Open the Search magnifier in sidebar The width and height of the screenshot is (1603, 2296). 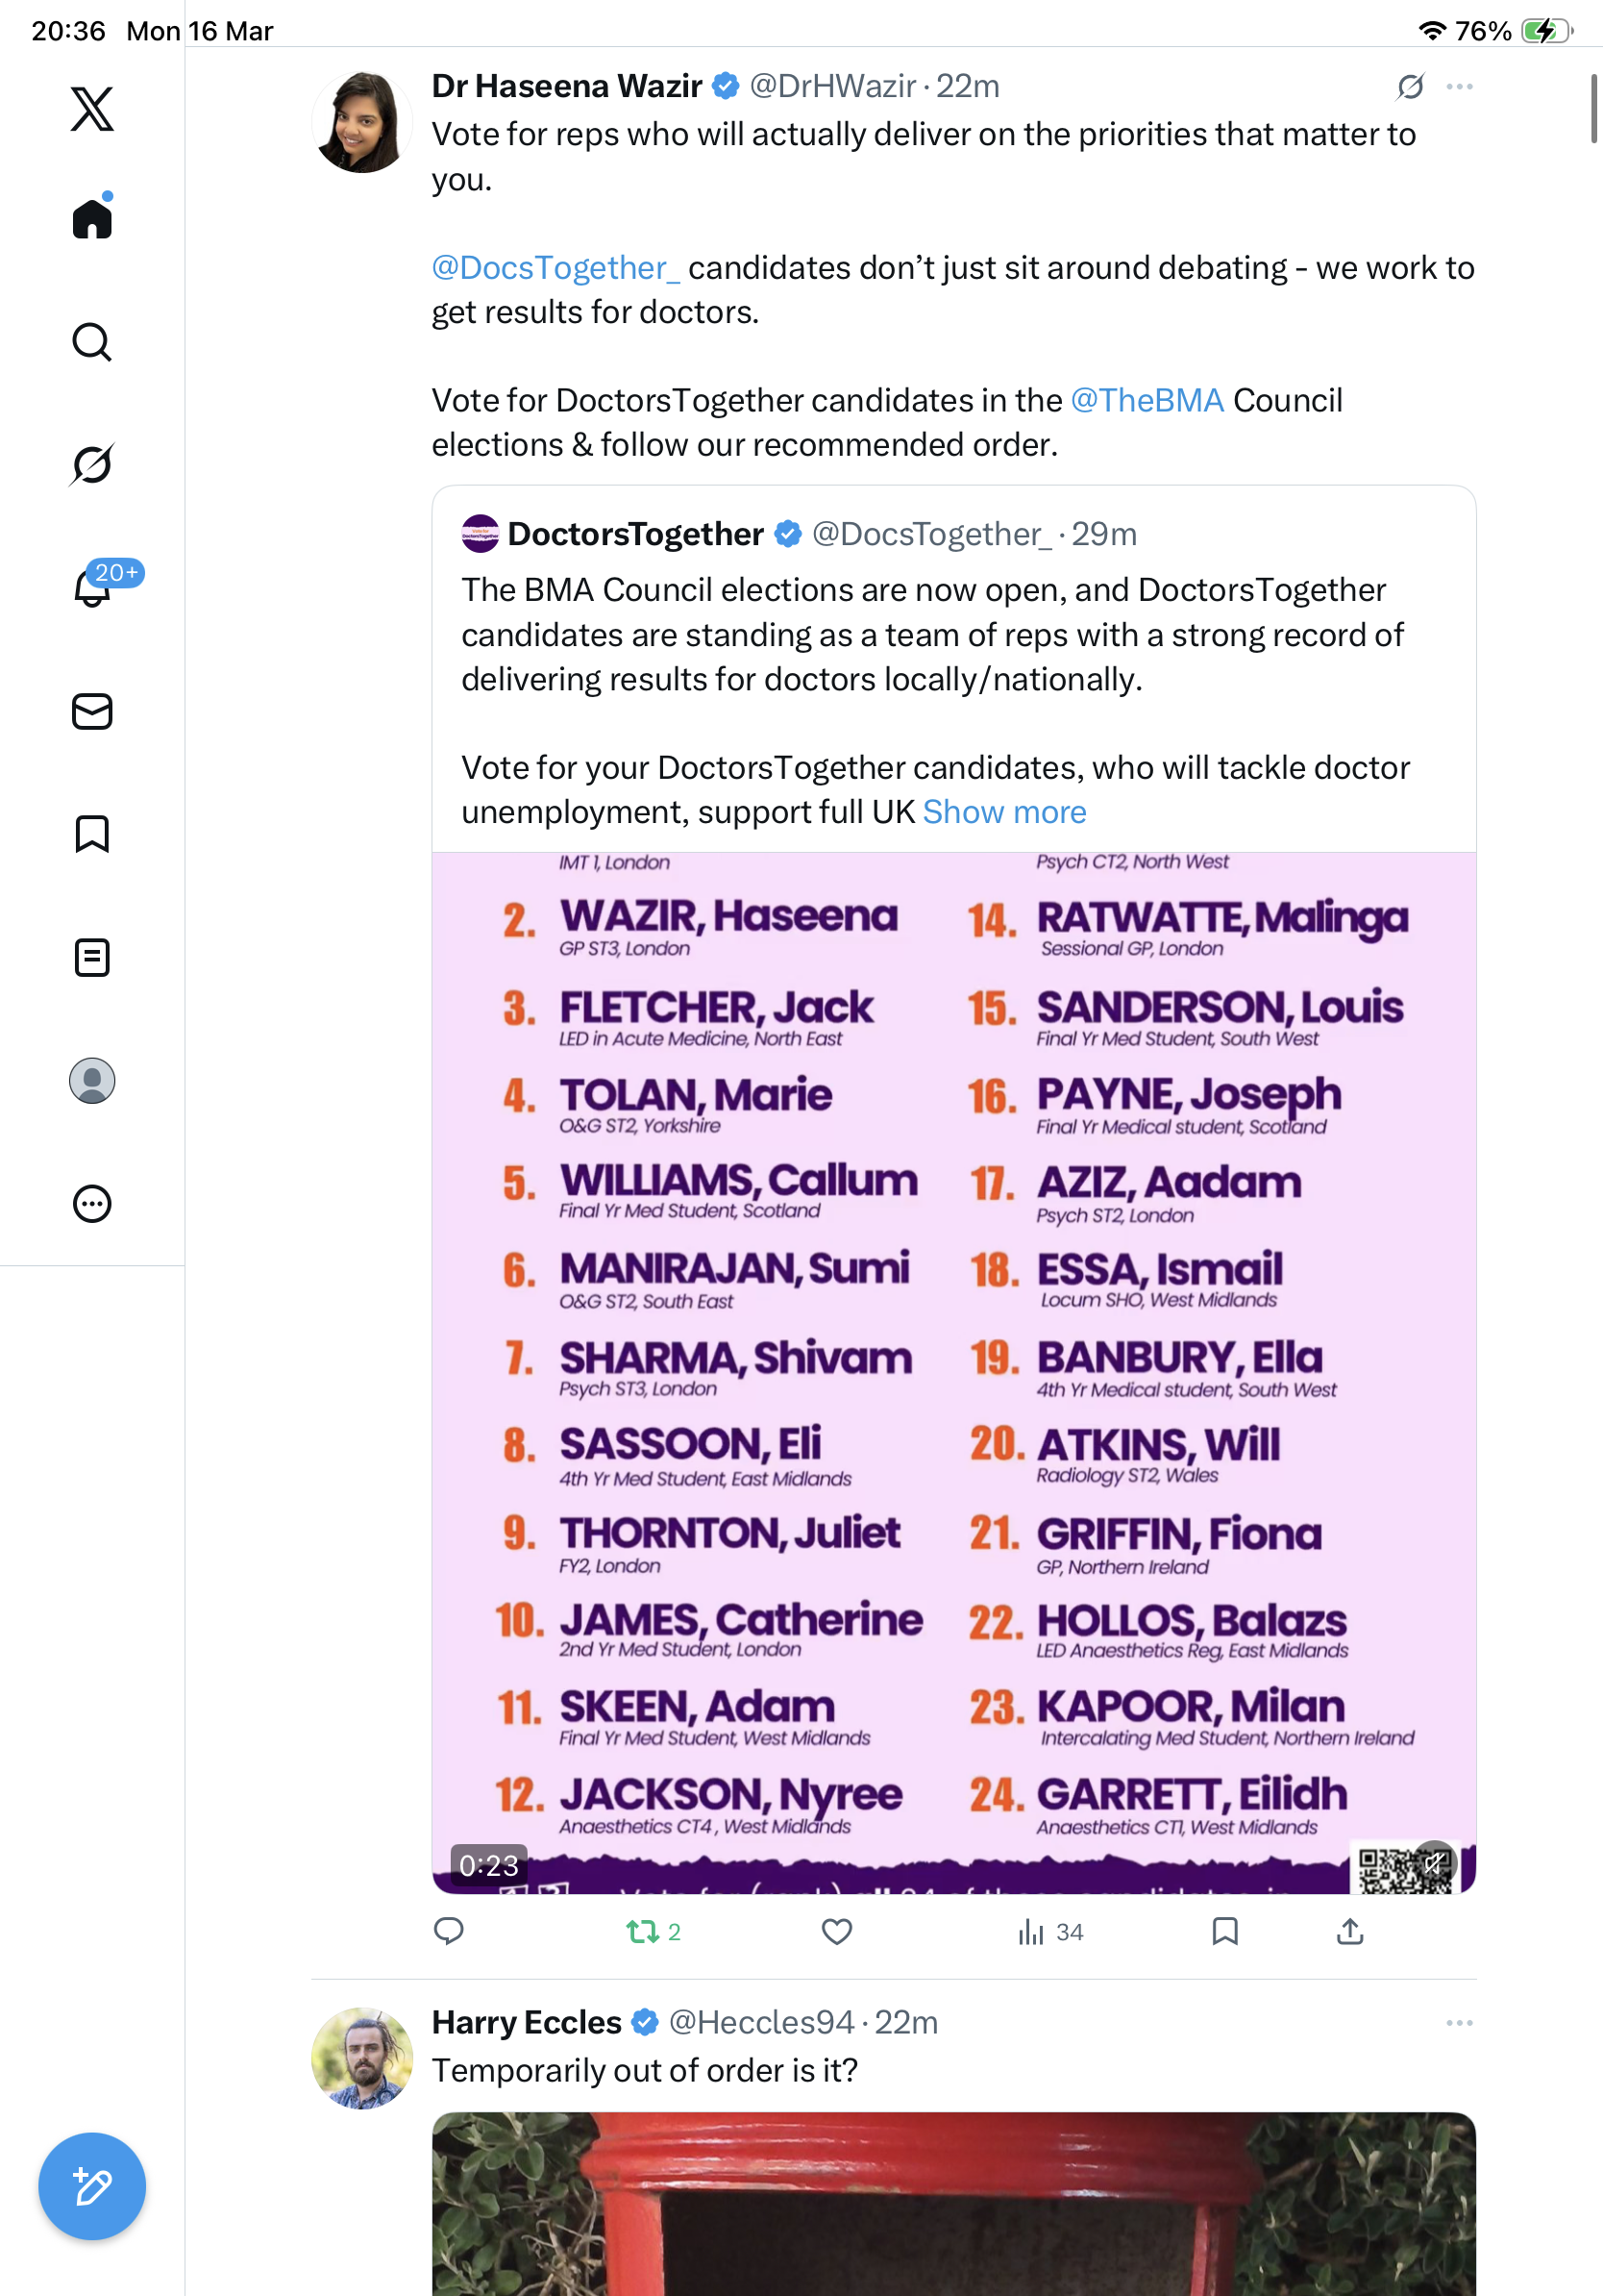click(92, 342)
